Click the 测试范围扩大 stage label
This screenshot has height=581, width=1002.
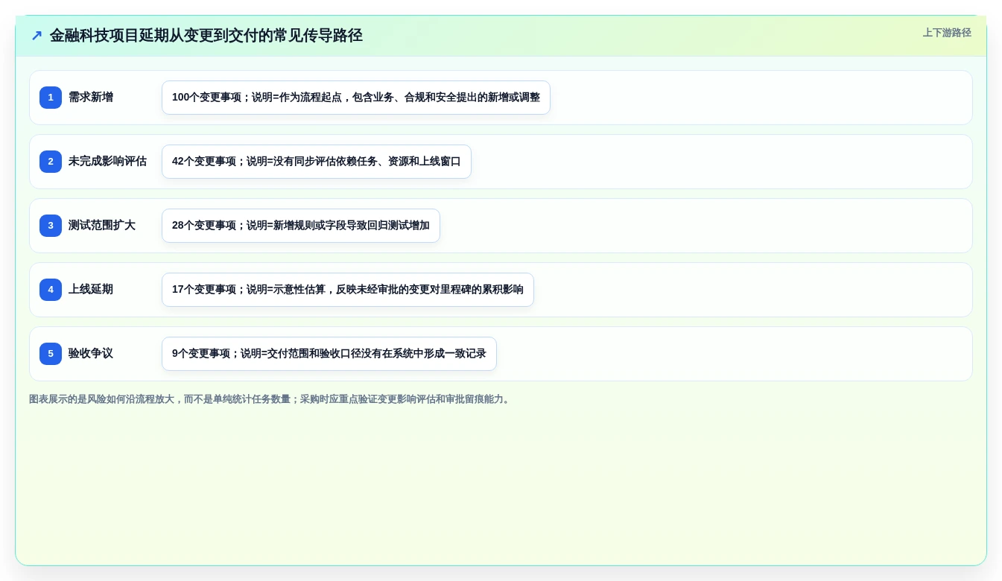pos(102,226)
